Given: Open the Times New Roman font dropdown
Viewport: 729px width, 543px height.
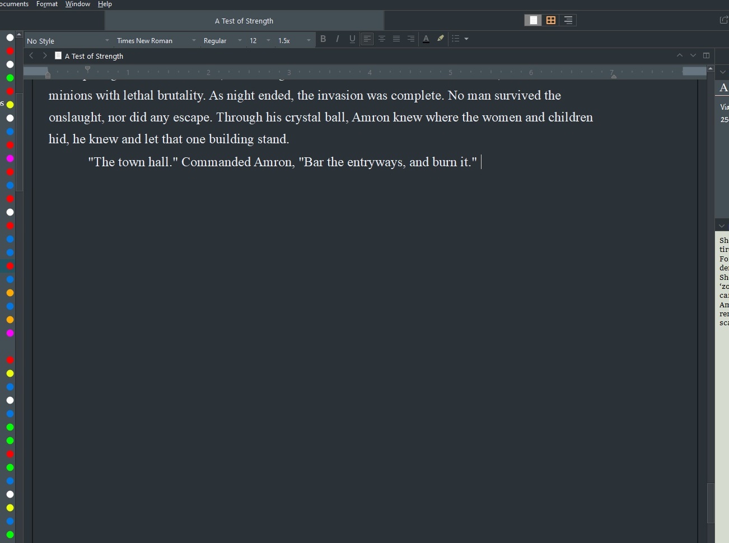Looking at the screenshot, I should tap(156, 40).
